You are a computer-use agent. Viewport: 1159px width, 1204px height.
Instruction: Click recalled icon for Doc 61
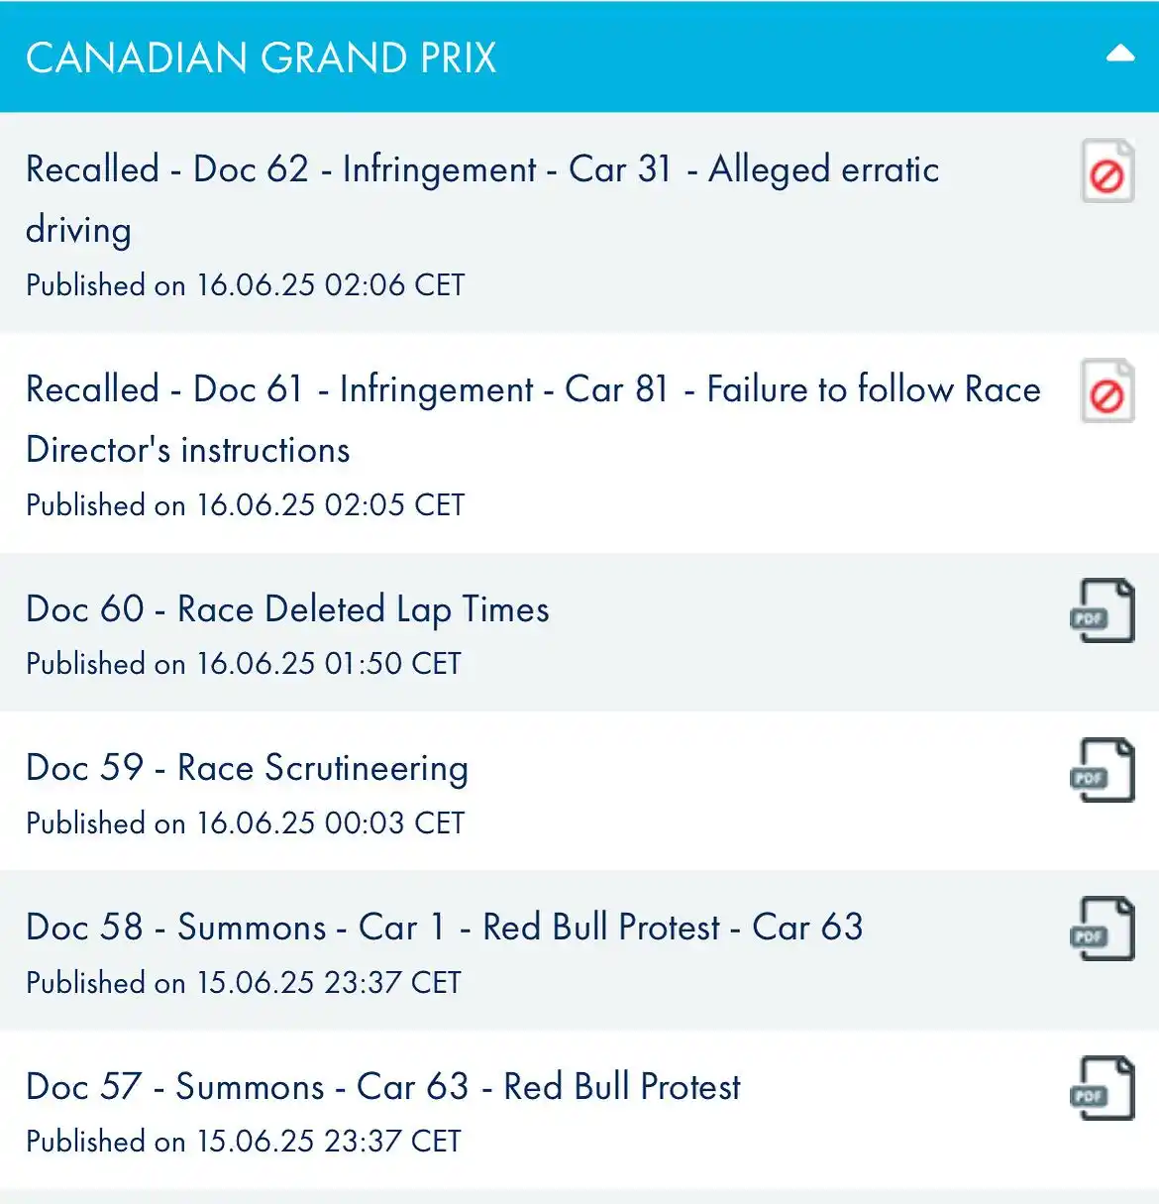(1106, 391)
